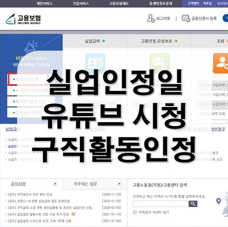
Task: Open the 고용보험제도 menu
Action: 119,3
